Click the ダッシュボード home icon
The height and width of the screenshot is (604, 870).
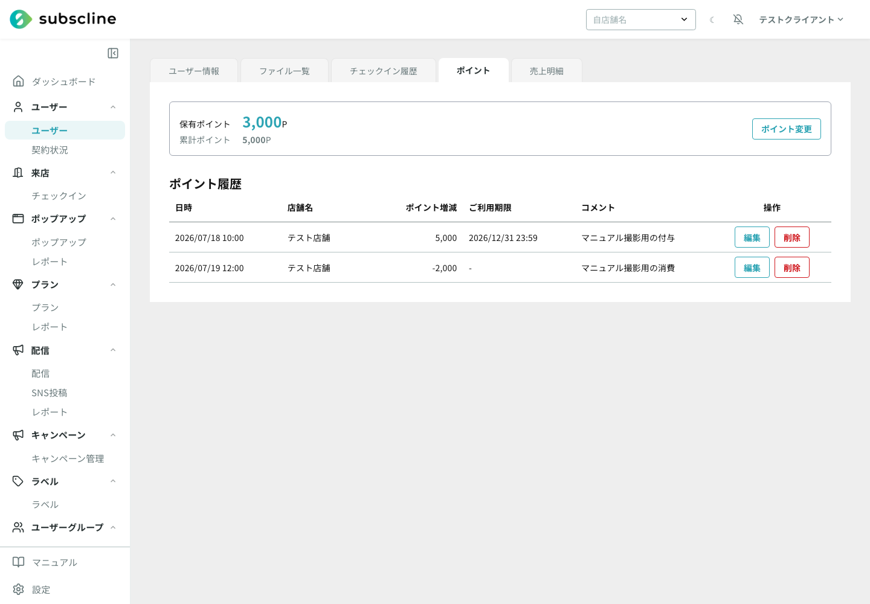[19, 81]
